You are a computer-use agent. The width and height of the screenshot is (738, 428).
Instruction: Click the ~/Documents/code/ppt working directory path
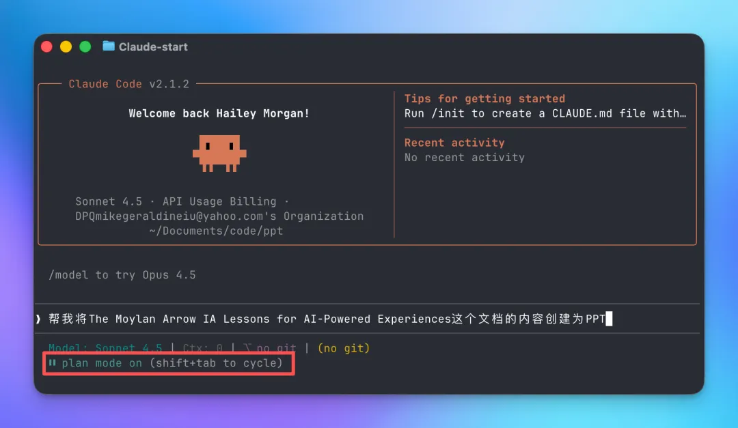(216, 231)
